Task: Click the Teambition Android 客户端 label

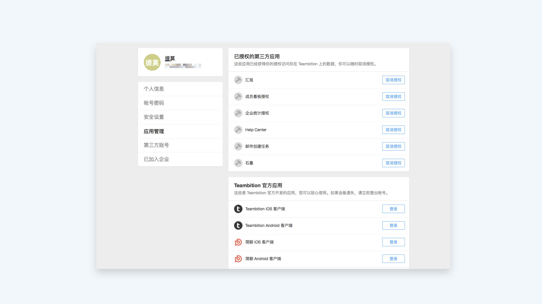Action: click(269, 225)
